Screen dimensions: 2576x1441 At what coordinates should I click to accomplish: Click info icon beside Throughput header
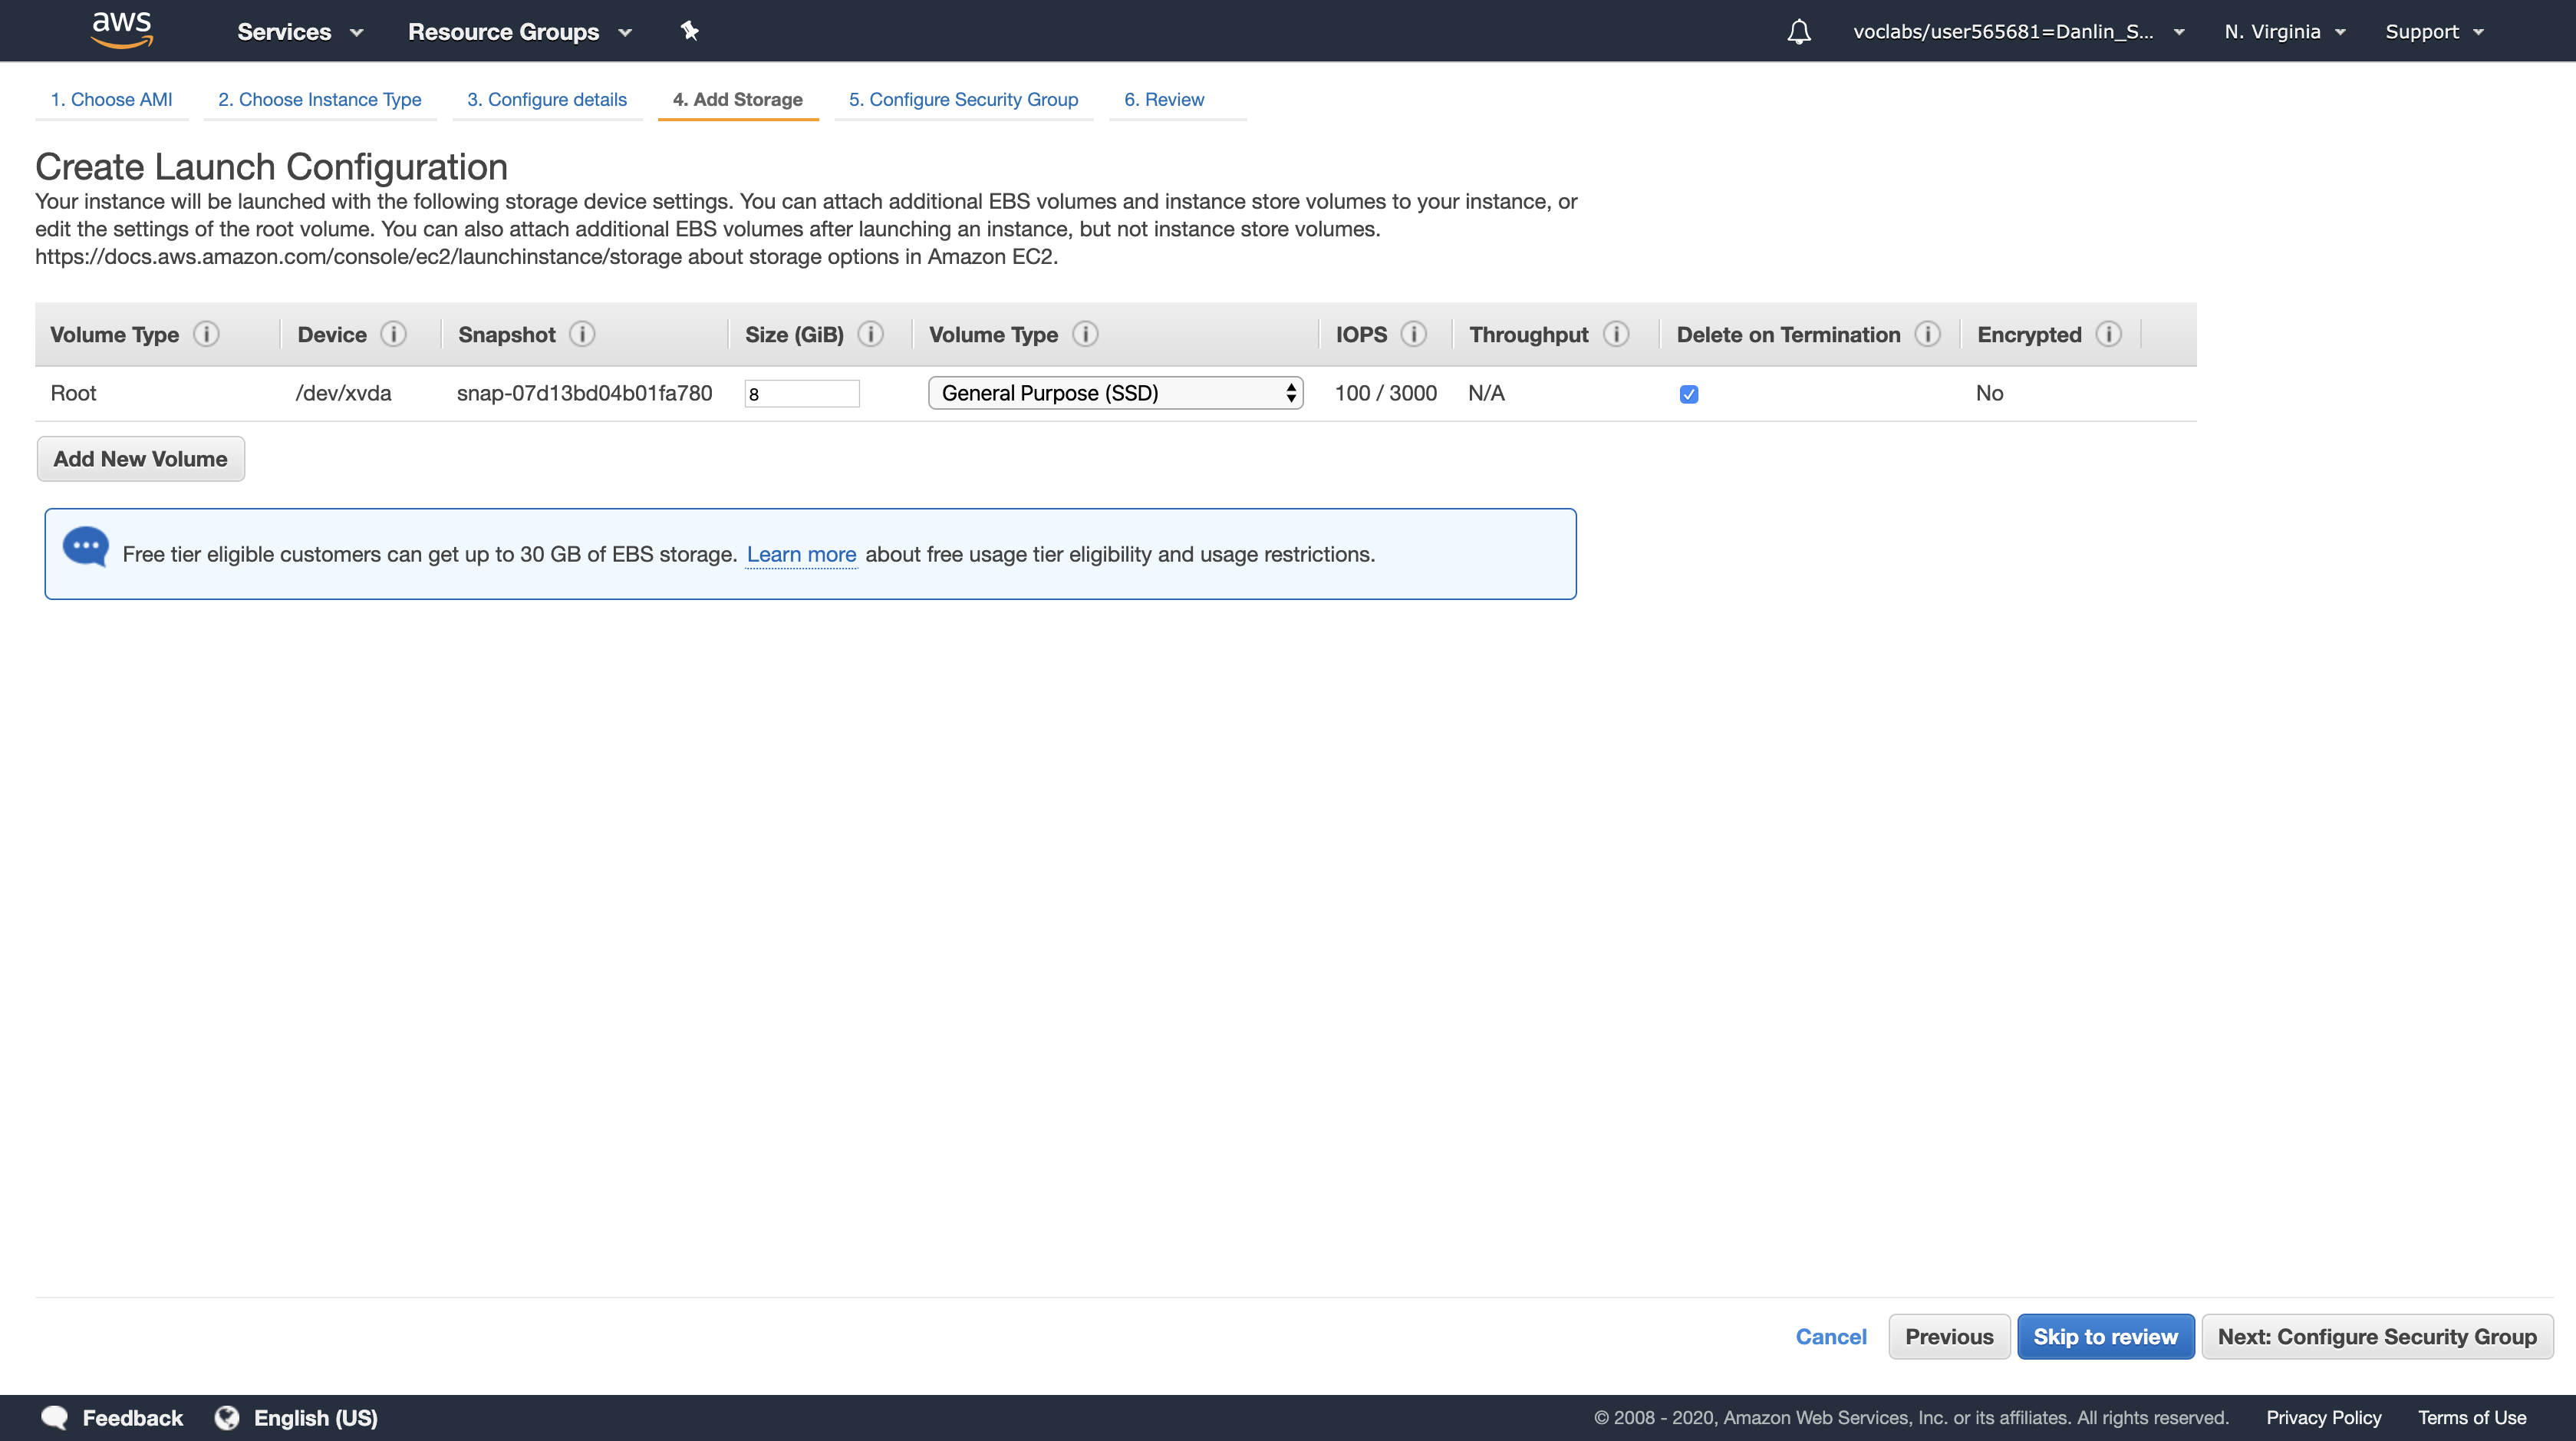pyautogui.click(x=1615, y=334)
